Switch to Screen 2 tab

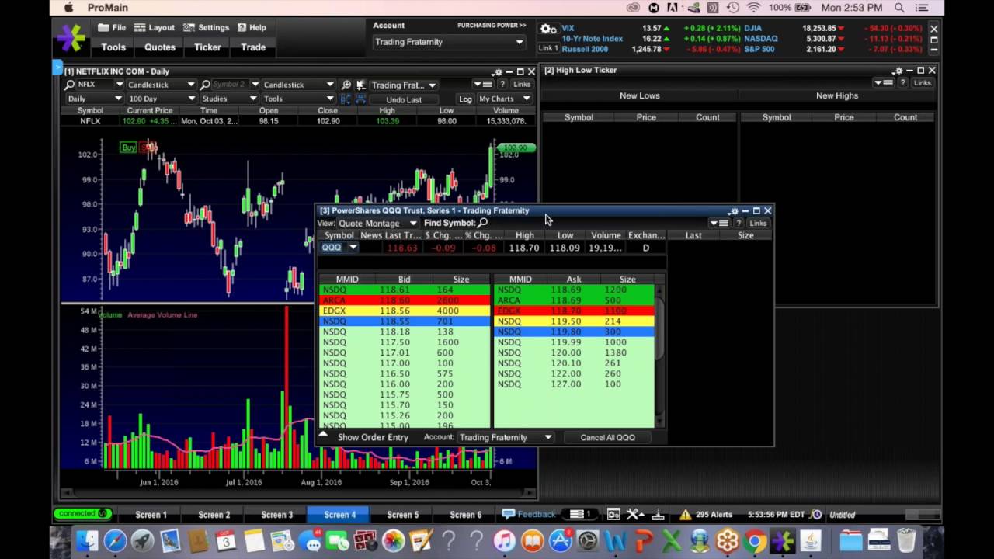(x=214, y=515)
